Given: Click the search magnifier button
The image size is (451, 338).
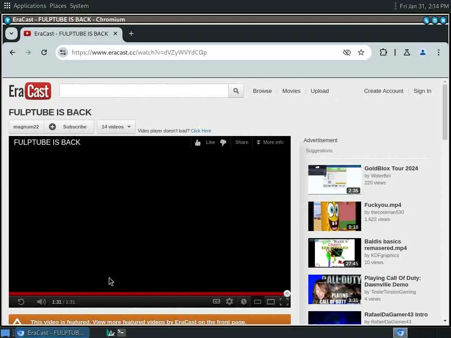Looking at the screenshot, I should coord(236,91).
